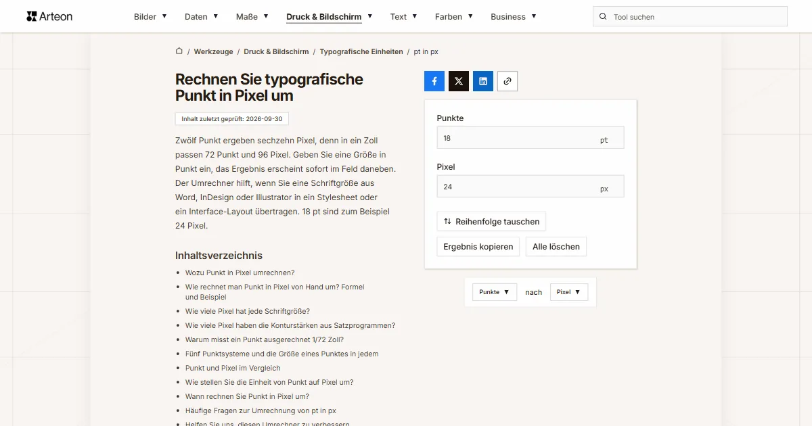Click the search magnifier icon
The height and width of the screenshot is (426, 812).
pos(603,17)
